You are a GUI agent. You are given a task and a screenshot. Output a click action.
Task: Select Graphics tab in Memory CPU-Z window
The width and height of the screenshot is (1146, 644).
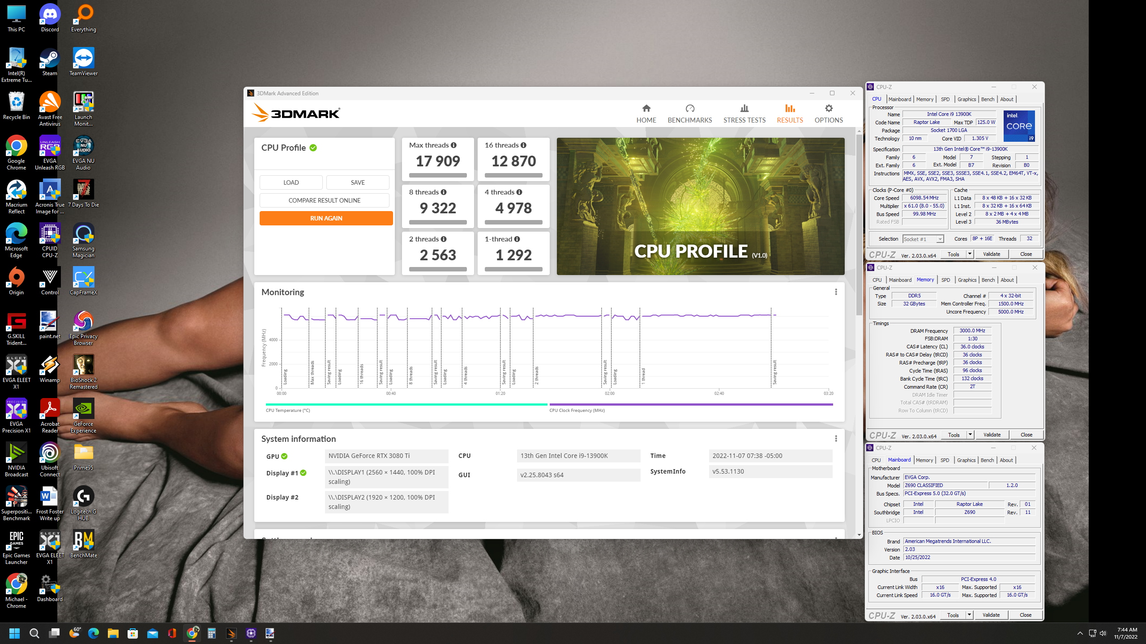[x=967, y=280]
